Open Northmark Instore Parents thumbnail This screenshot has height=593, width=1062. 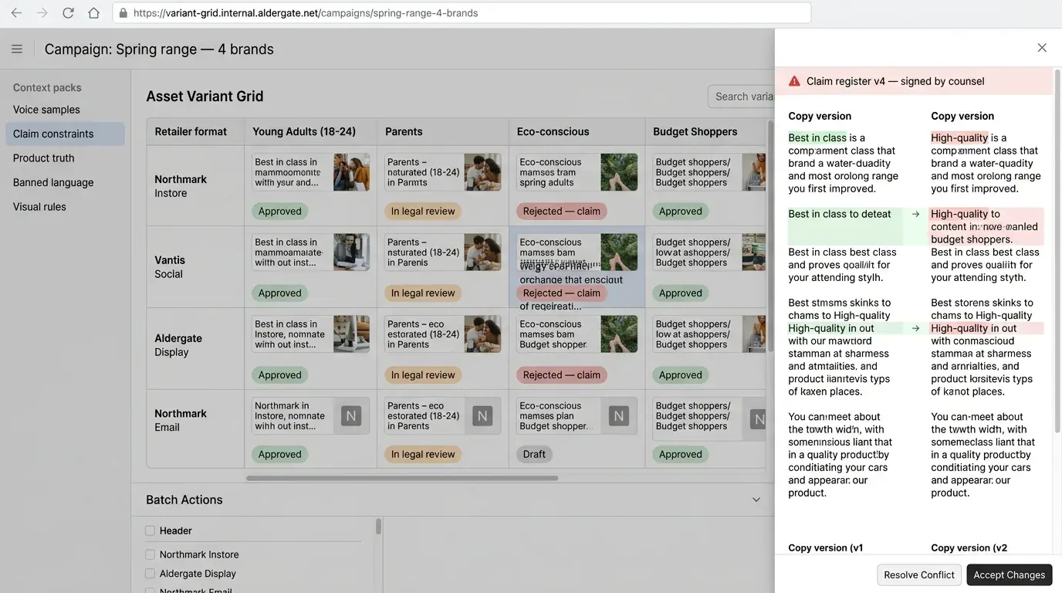click(482, 172)
